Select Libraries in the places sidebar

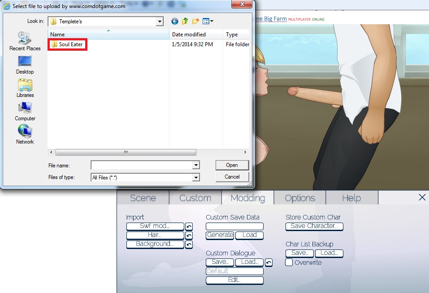(x=25, y=88)
